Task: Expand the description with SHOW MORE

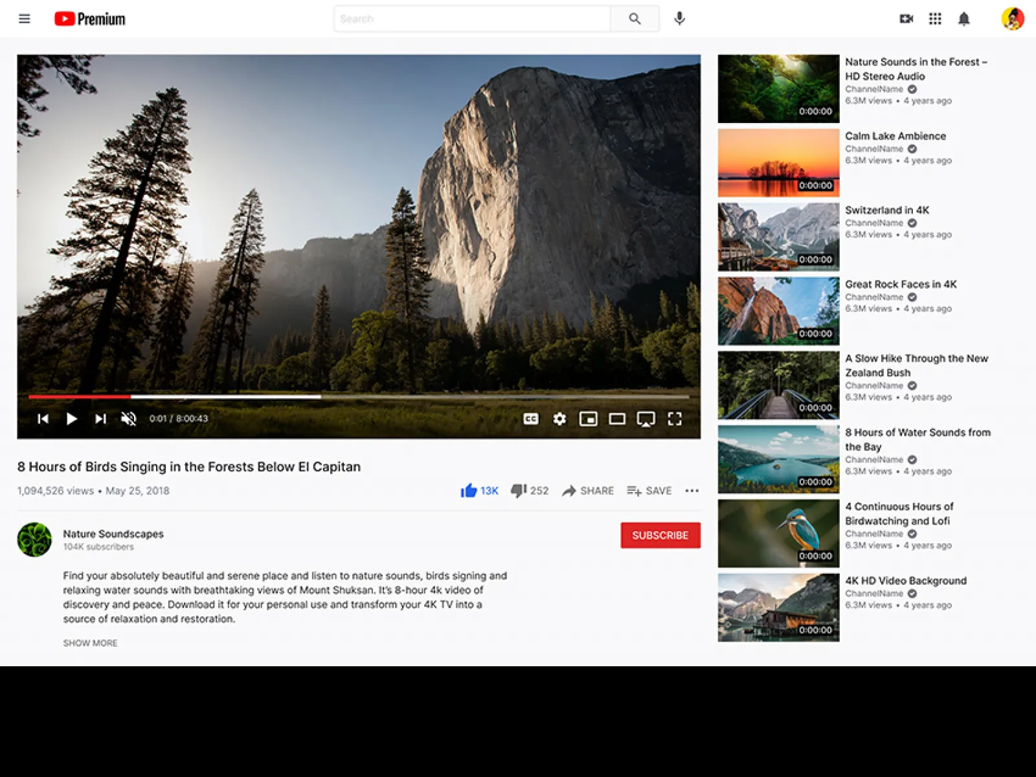Action: (90, 642)
